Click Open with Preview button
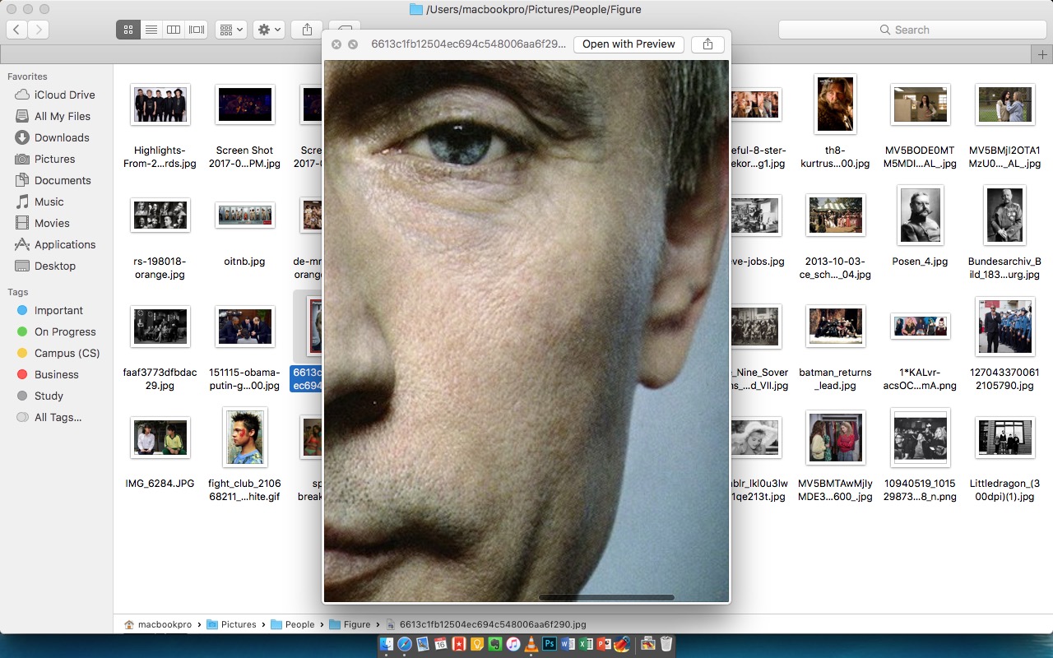Image resolution: width=1053 pixels, height=658 pixels. (x=629, y=44)
